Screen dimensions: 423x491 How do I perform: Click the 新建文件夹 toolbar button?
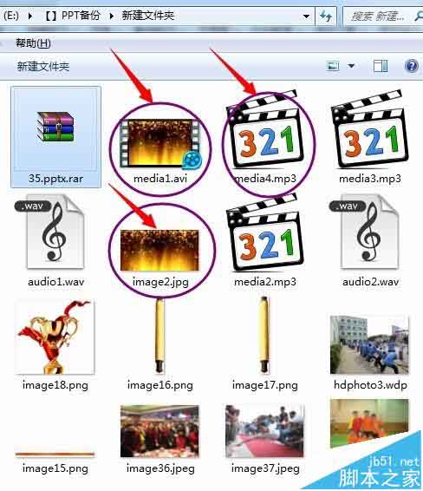click(43, 67)
